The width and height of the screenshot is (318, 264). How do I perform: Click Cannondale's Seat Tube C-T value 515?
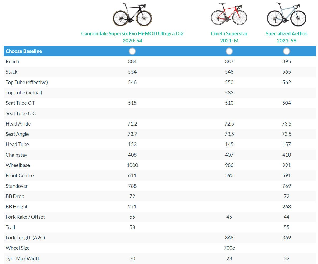tap(132, 103)
